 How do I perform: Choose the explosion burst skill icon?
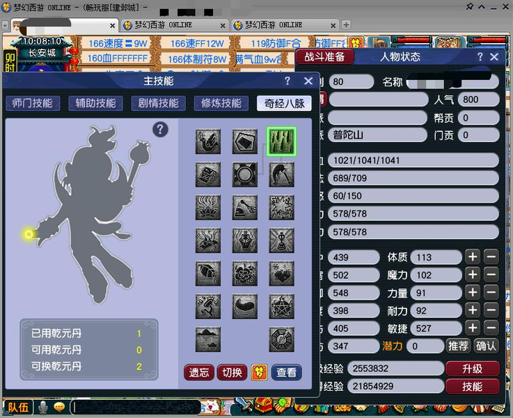coord(281,208)
